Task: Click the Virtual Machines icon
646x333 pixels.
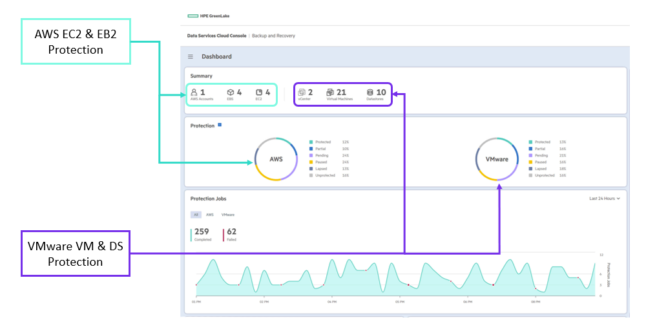Action: (x=330, y=92)
